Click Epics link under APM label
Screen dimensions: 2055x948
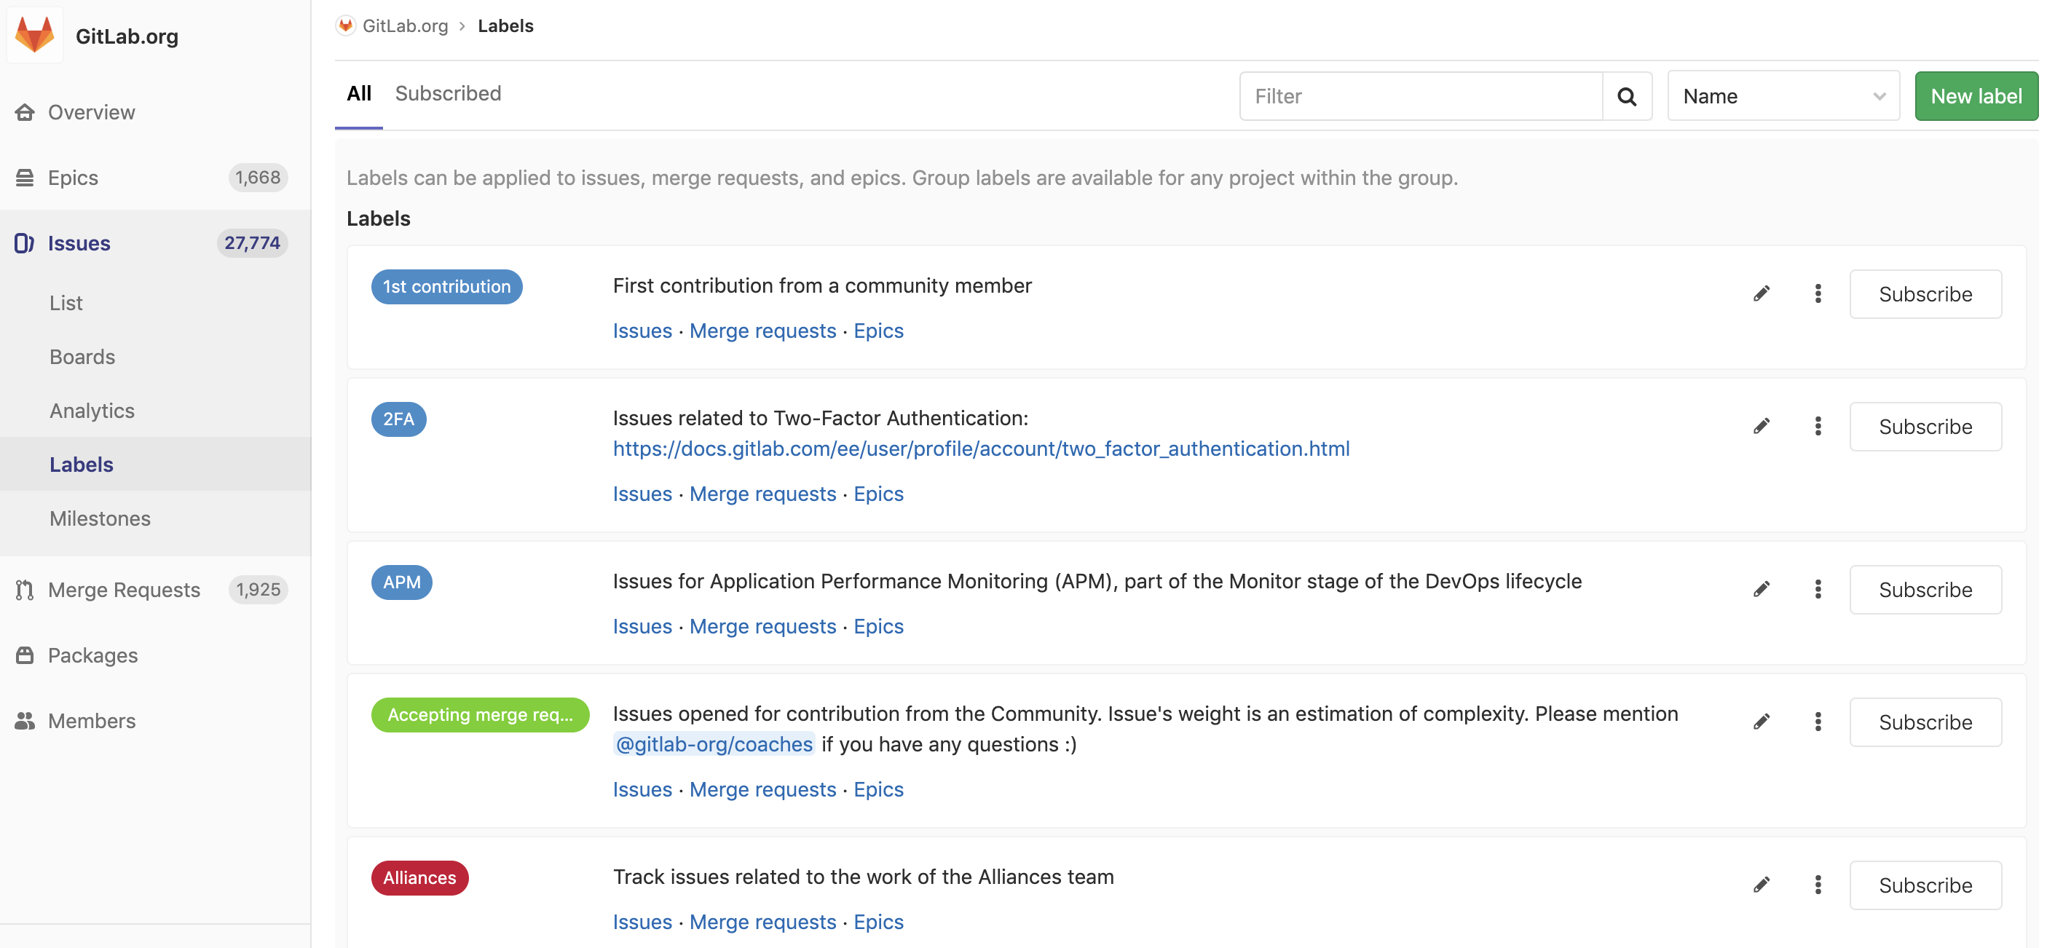(878, 627)
